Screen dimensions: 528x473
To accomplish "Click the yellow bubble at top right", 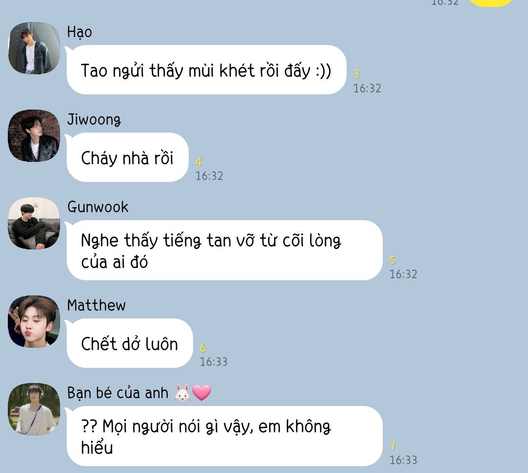I will 491,3.
